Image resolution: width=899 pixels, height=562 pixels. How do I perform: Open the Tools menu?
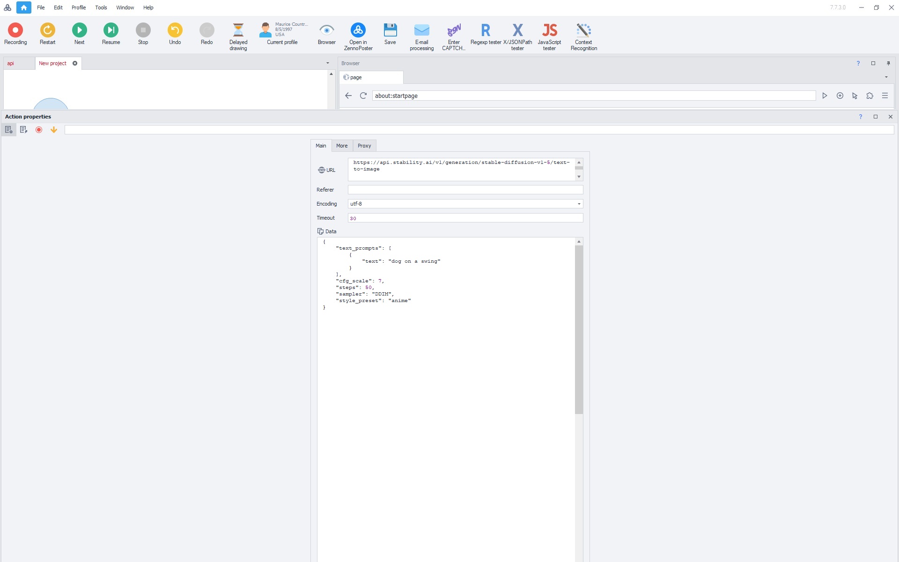101,7
